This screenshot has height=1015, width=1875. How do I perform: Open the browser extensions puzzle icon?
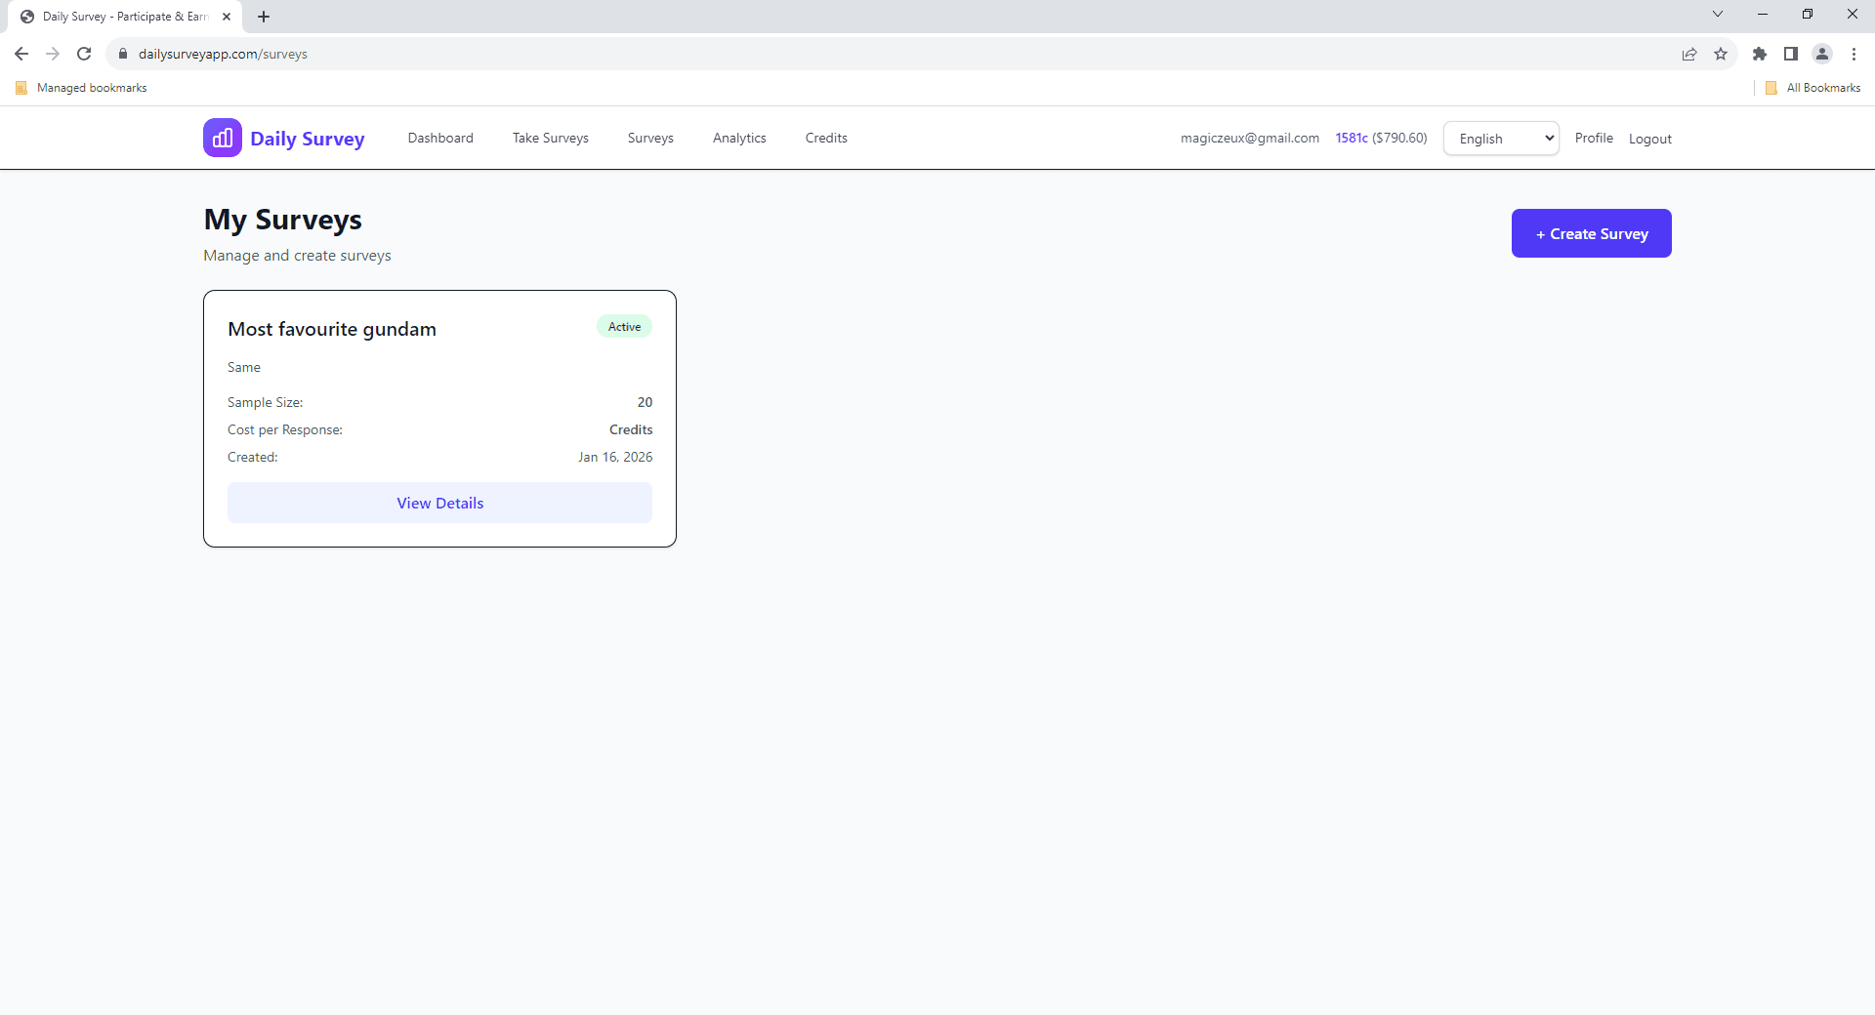[x=1760, y=54]
